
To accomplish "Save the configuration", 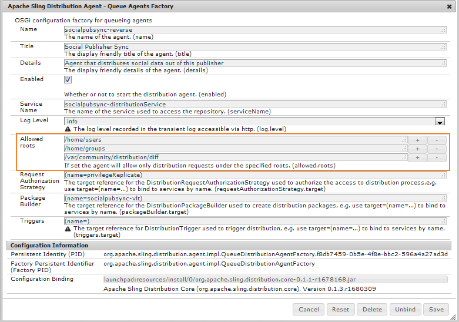I will pos(436,310).
